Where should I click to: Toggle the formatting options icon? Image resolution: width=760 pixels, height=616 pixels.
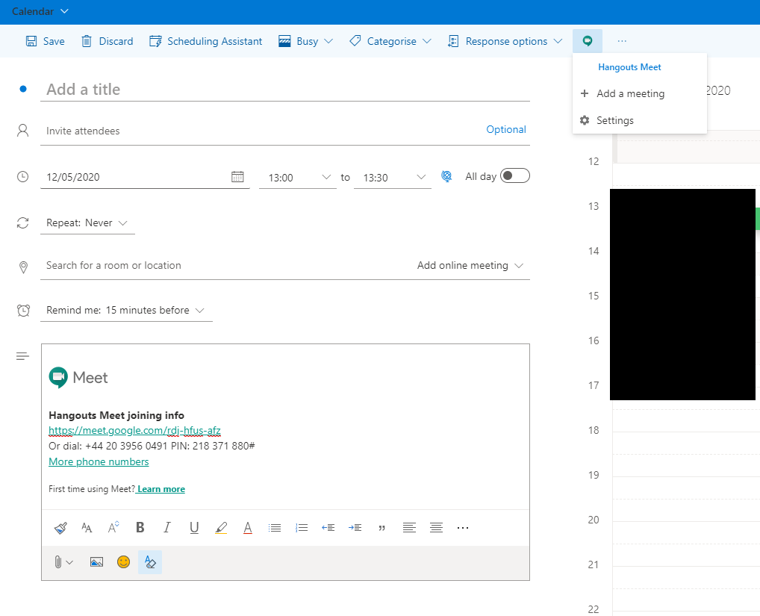[x=150, y=562]
